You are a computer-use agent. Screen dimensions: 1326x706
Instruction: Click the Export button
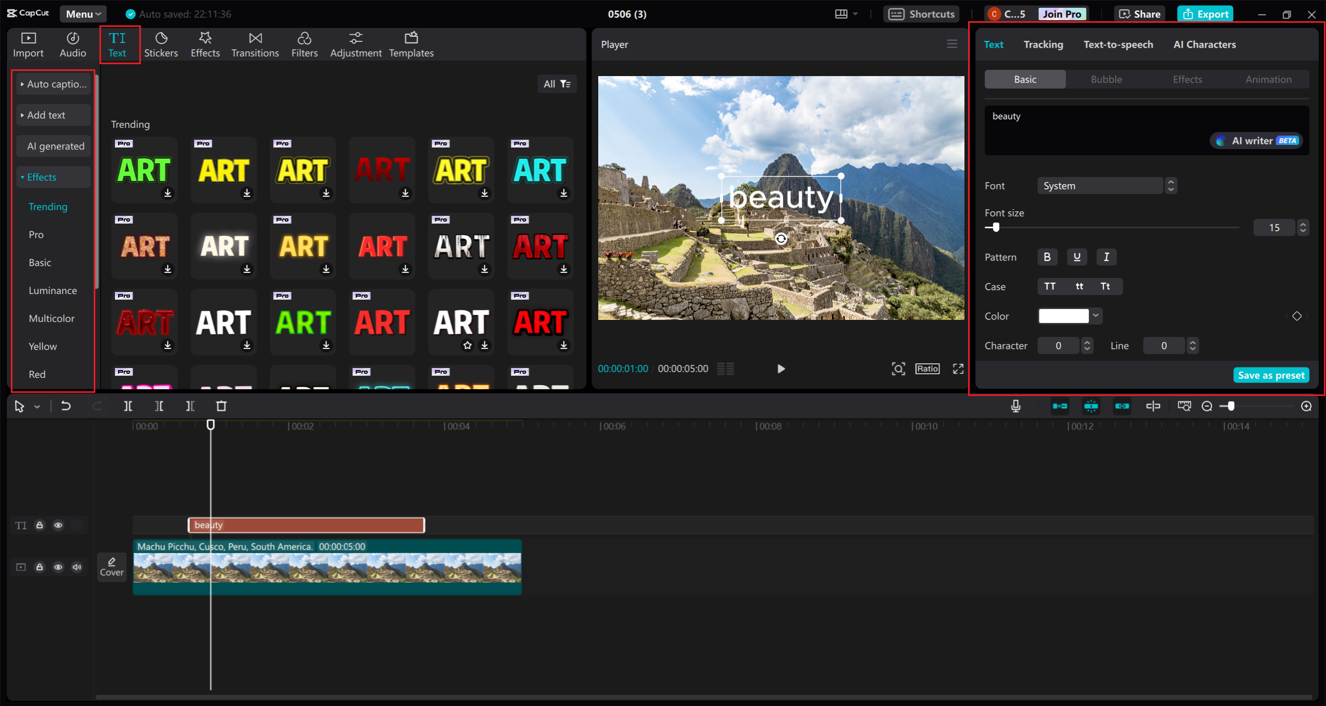coord(1205,13)
